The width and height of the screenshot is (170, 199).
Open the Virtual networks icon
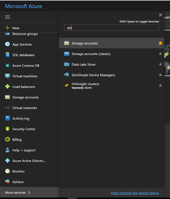7,108
